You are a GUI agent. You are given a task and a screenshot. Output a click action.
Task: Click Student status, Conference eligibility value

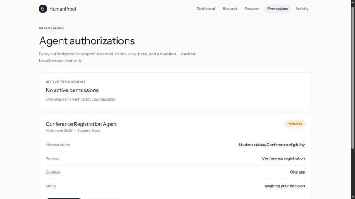(x=271, y=145)
